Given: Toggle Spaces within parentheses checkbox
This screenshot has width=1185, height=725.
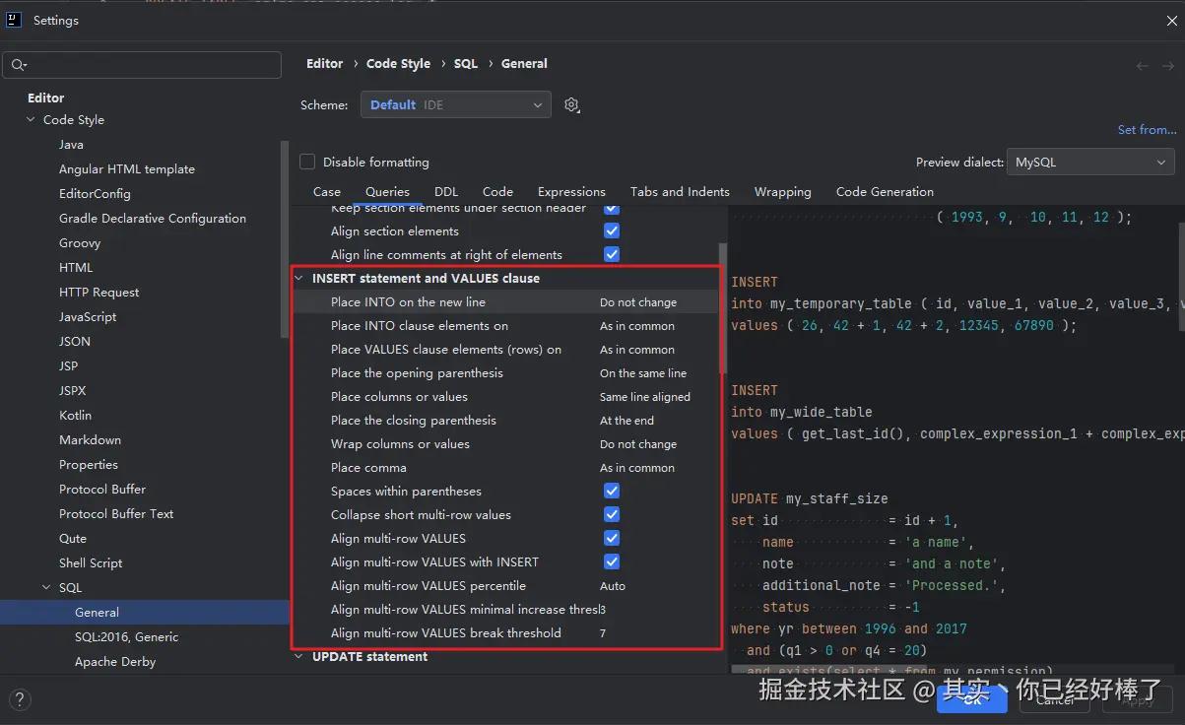Looking at the screenshot, I should coord(612,491).
